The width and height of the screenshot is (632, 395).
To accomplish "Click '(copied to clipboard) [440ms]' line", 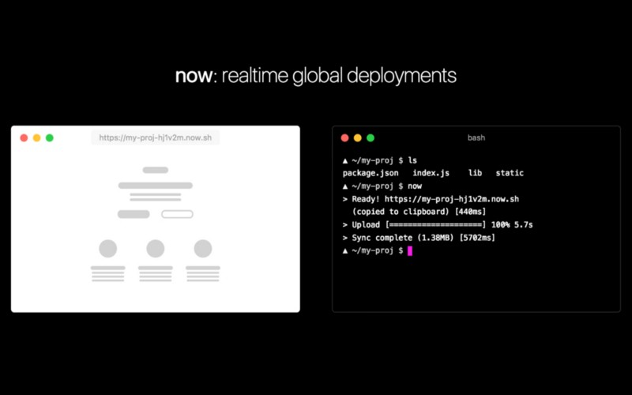I will 419,212.
